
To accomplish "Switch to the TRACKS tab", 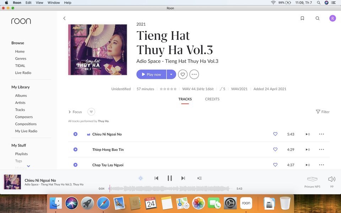I will (185, 99).
